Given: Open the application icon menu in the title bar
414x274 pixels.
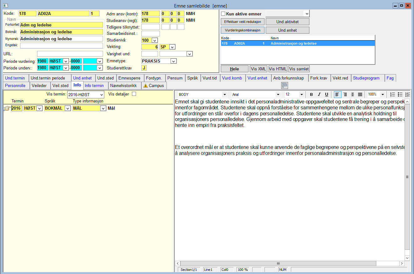Looking at the screenshot, I should click(5, 6).
